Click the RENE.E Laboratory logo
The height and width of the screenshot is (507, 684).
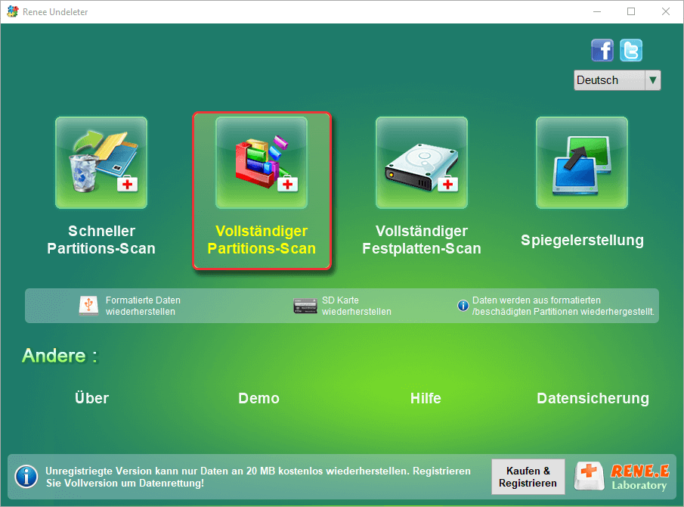pyautogui.click(x=622, y=477)
